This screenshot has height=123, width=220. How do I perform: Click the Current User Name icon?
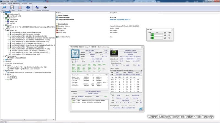[x=57, y=37]
